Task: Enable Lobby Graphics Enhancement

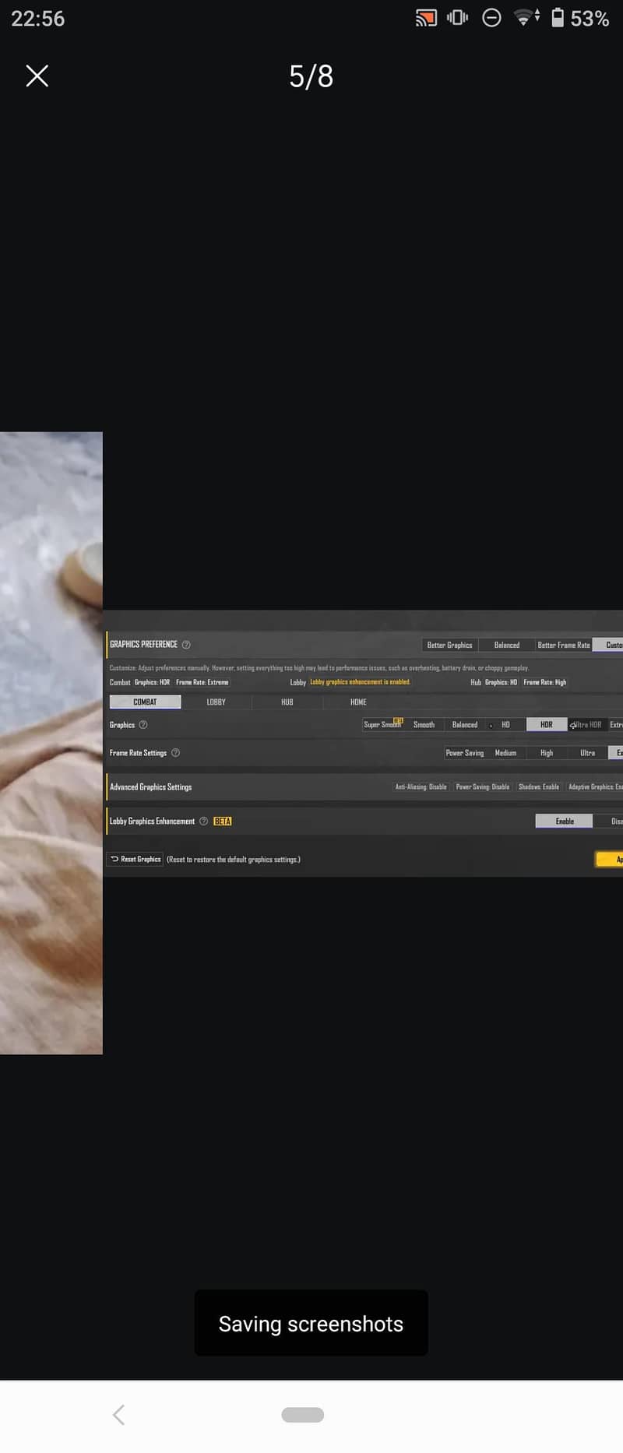Action: pos(565,821)
